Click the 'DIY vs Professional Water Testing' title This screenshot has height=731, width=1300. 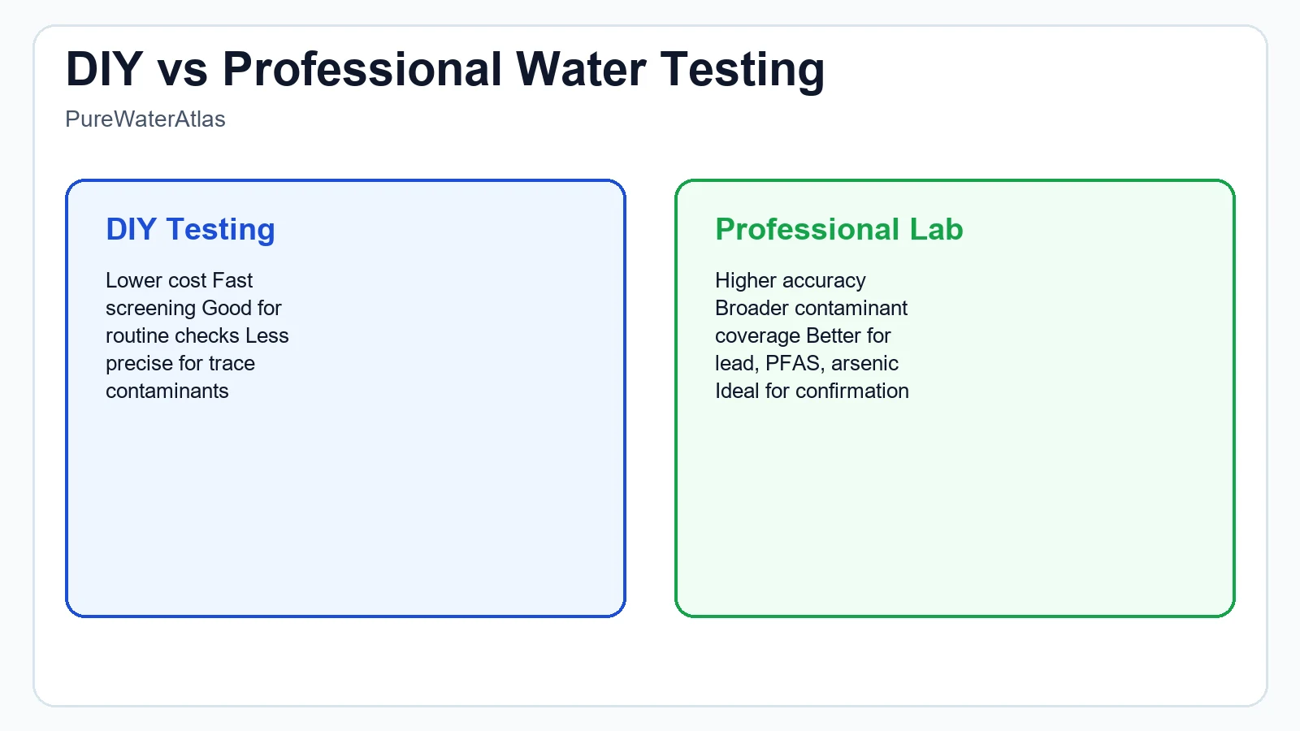click(x=444, y=69)
